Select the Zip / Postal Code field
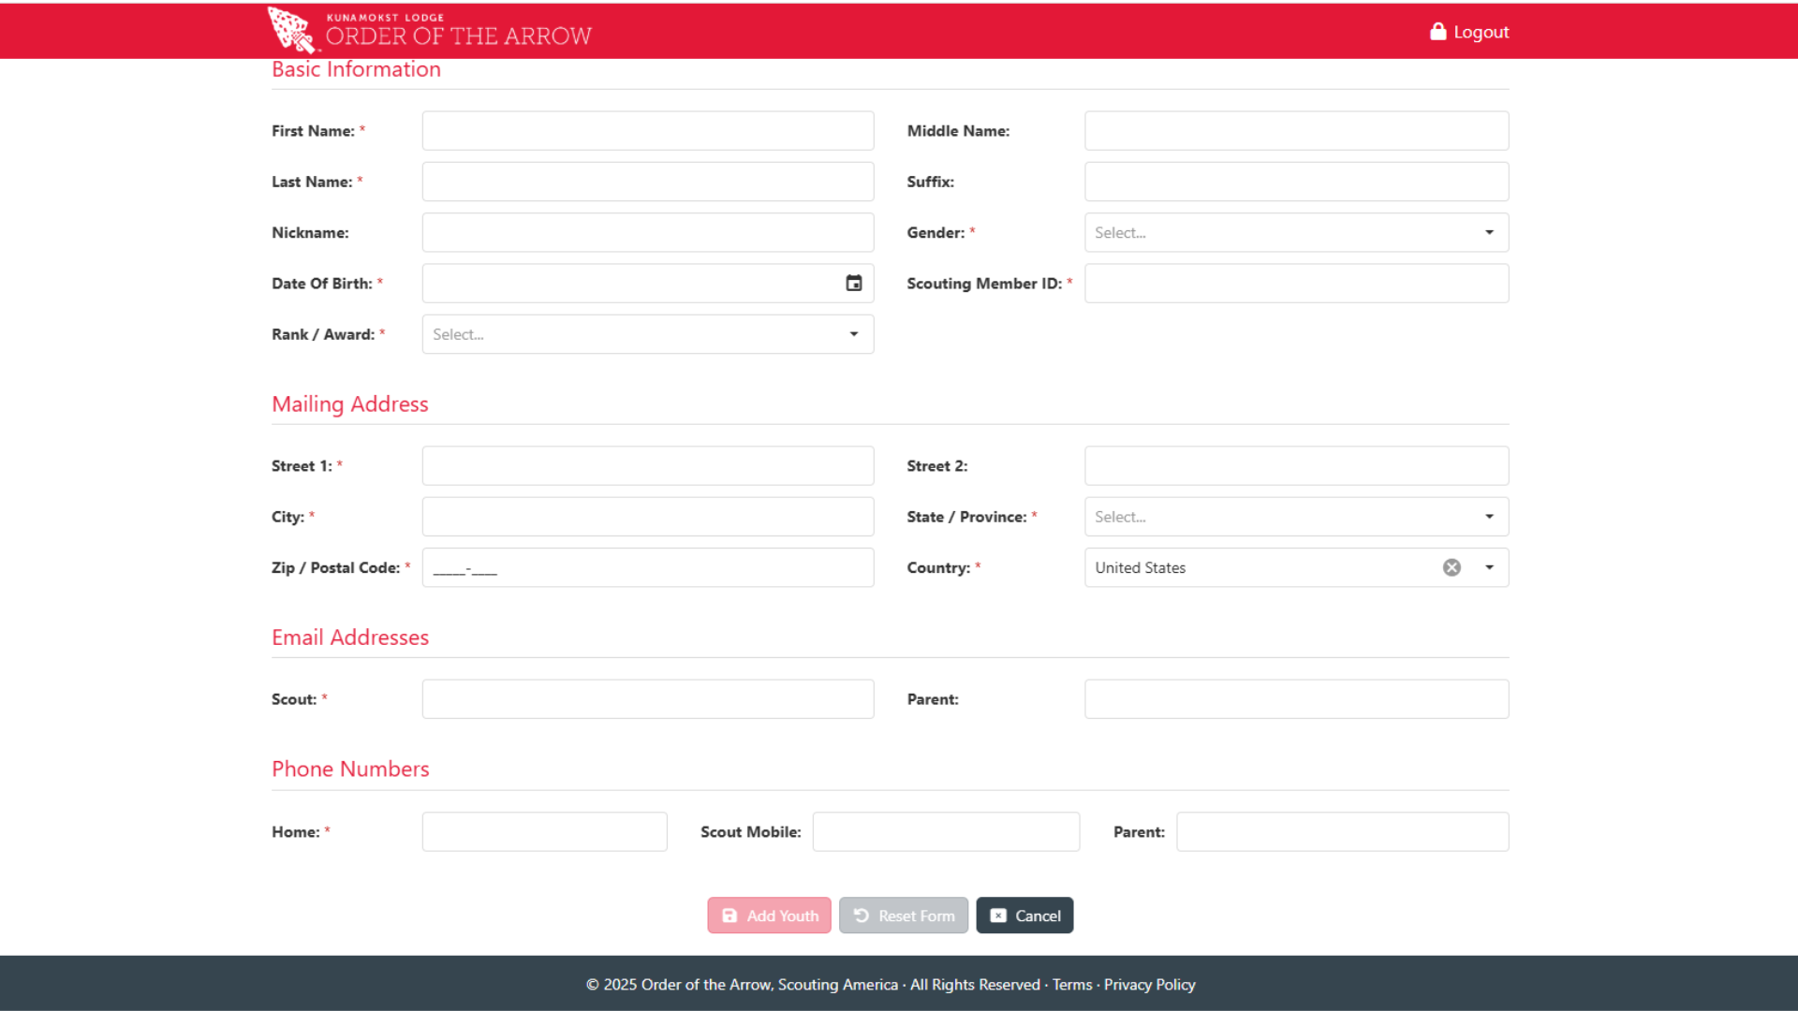Image resolution: width=1798 pixels, height=1011 pixels. pos(647,568)
